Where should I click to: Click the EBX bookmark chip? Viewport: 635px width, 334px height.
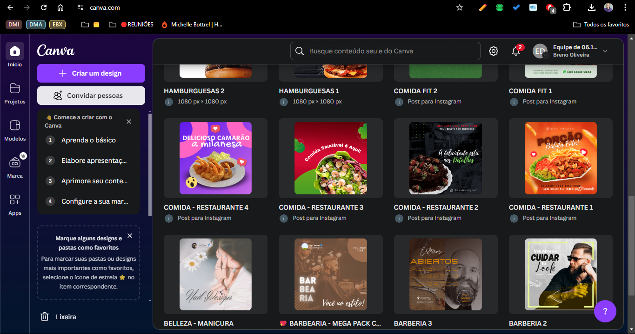pyautogui.click(x=58, y=25)
